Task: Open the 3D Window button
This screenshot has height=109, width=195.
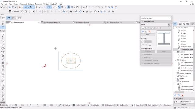Action: (14, 12)
